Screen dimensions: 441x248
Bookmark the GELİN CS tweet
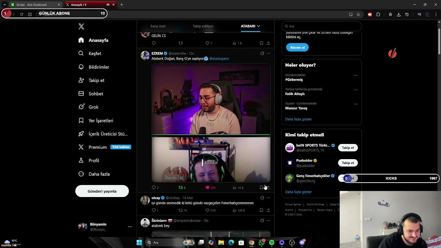pos(261,43)
